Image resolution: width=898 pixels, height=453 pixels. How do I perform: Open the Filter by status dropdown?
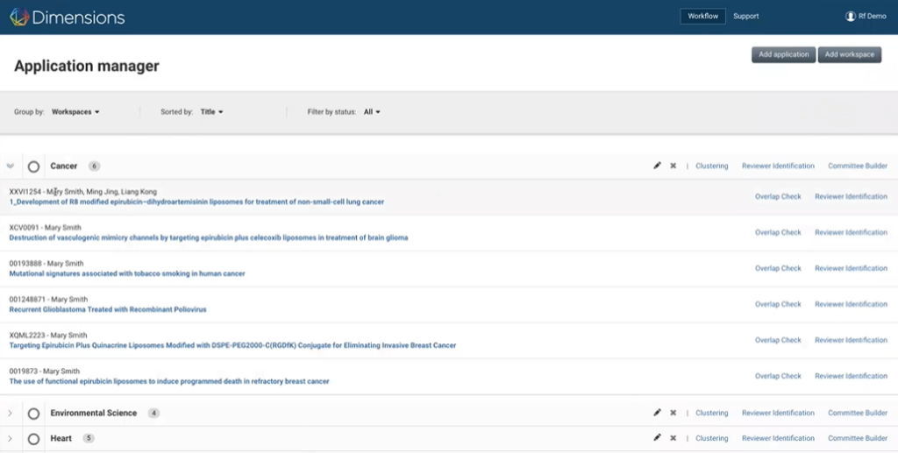[372, 112]
